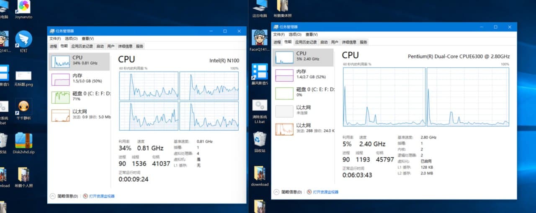Switch to 应用历史记录 tab in Pentium E6300 window

click(x=306, y=42)
